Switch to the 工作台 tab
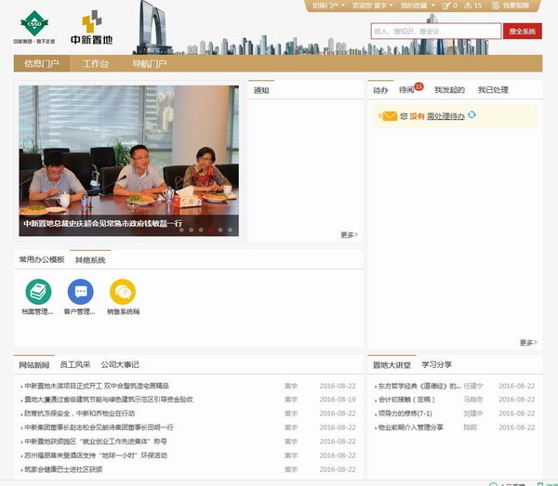 coord(96,64)
